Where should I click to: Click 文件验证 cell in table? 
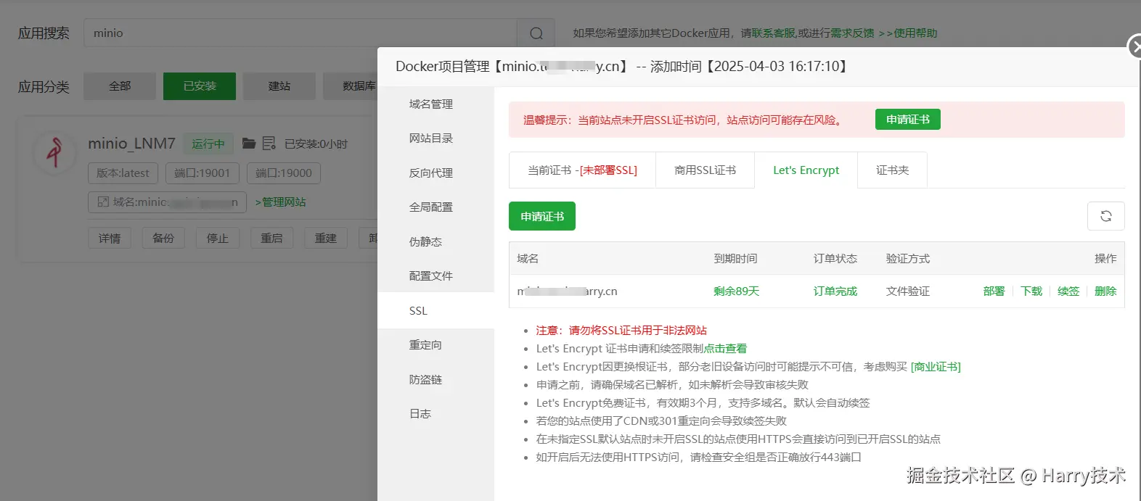(907, 291)
